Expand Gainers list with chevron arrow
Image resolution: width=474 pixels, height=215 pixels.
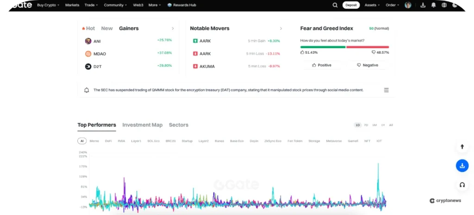[173, 28]
